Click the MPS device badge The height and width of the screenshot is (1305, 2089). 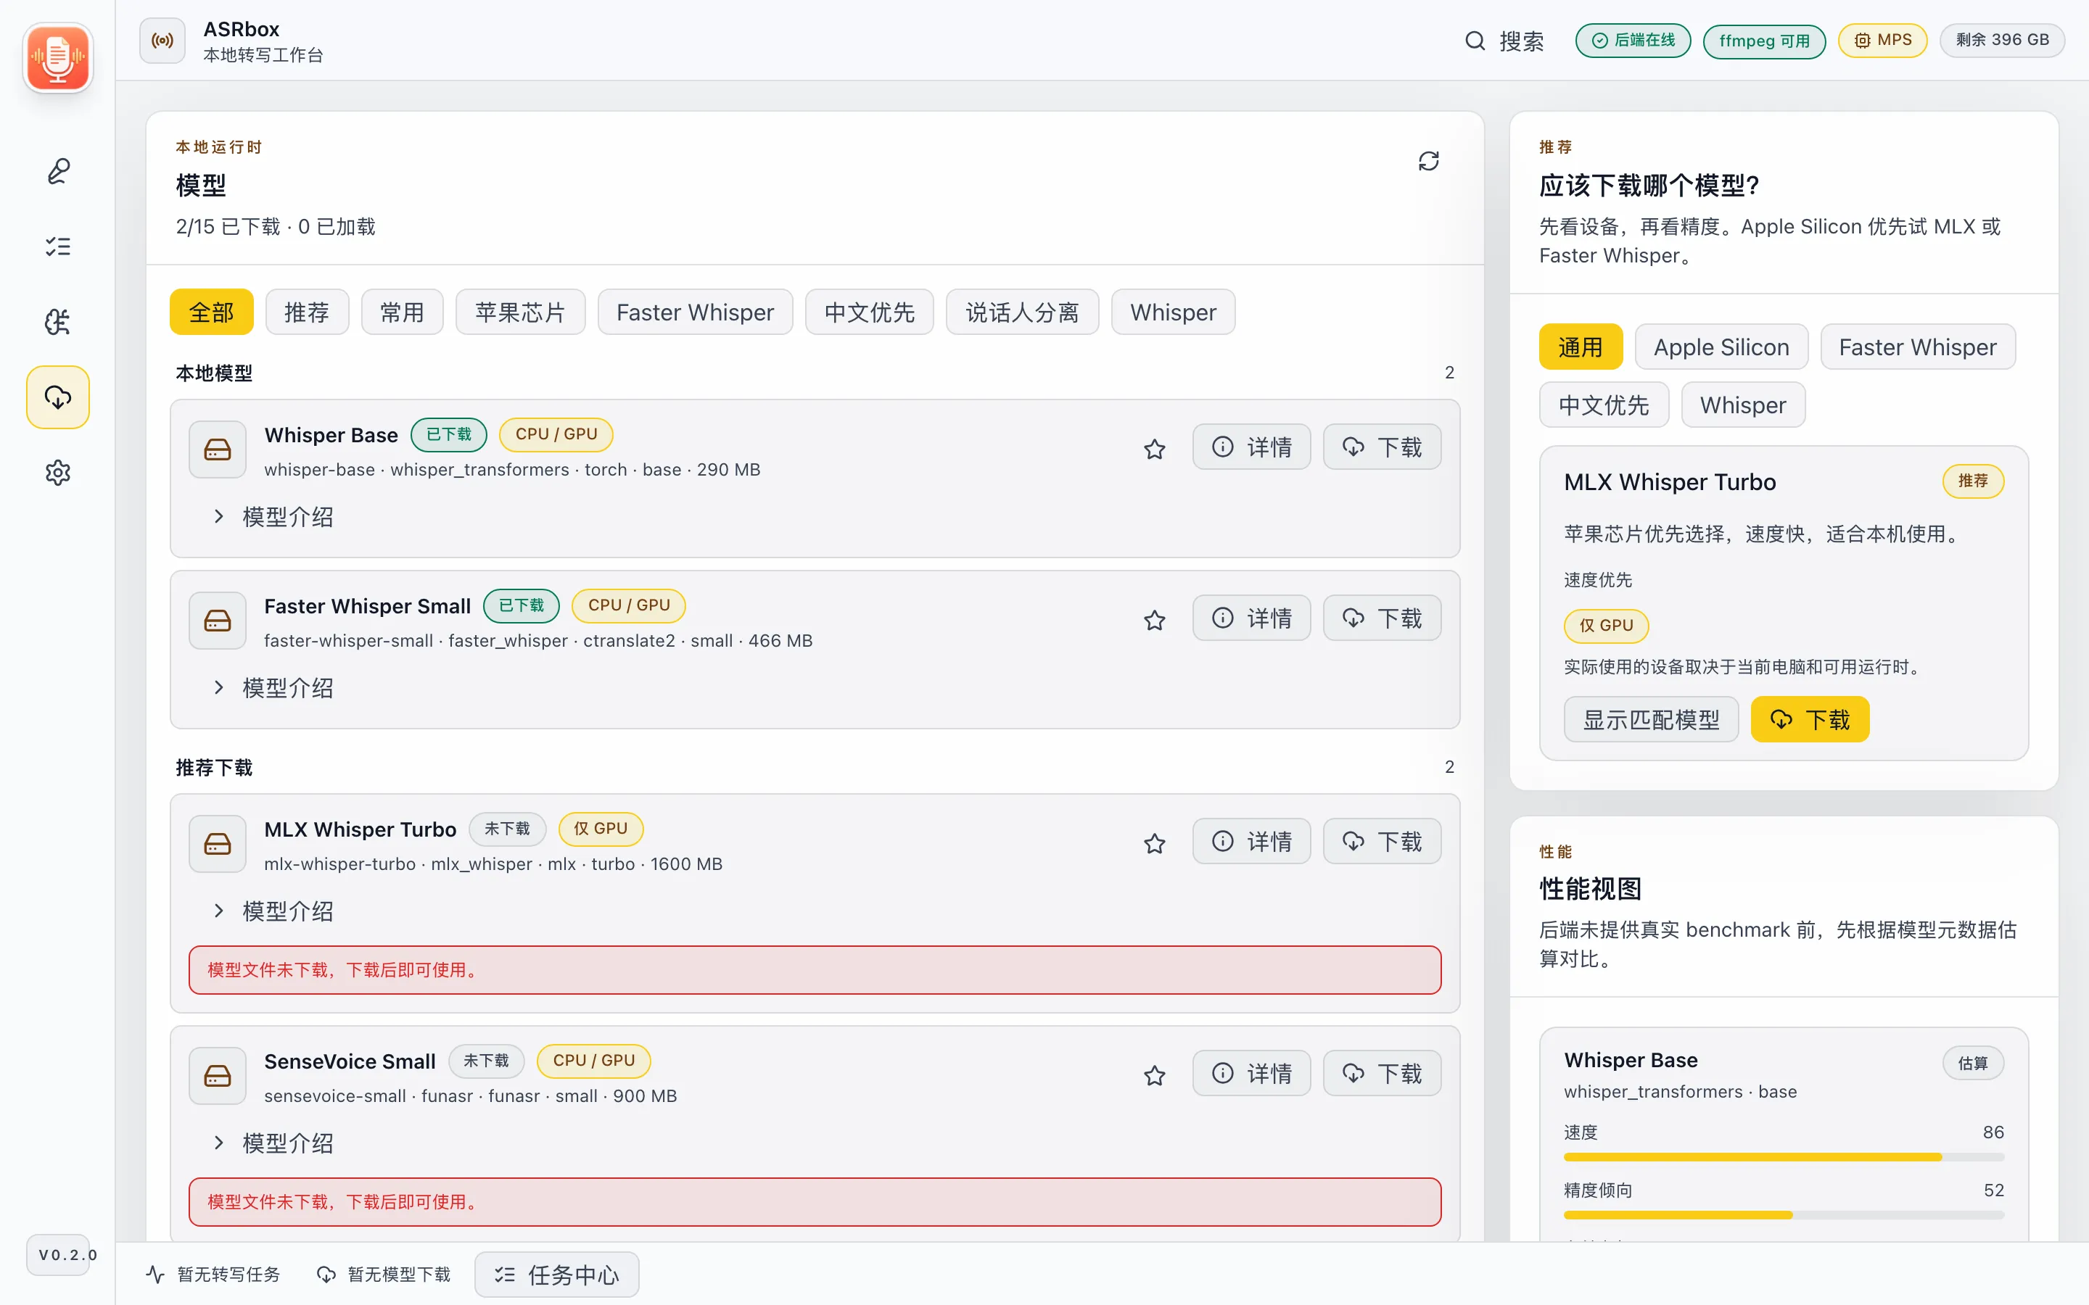point(1883,41)
